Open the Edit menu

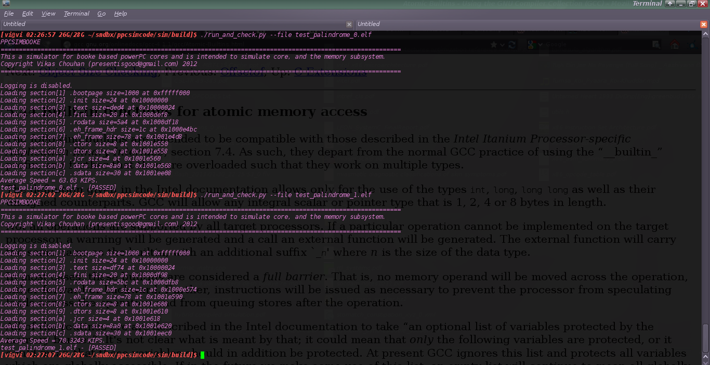(x=28, y=14)
